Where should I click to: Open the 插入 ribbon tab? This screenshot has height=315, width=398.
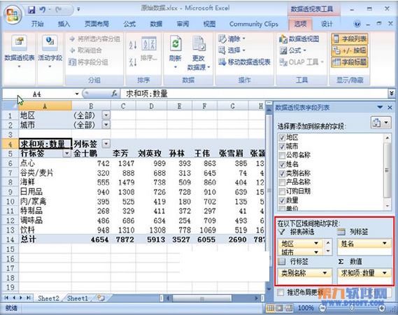[x=64, y=24]
